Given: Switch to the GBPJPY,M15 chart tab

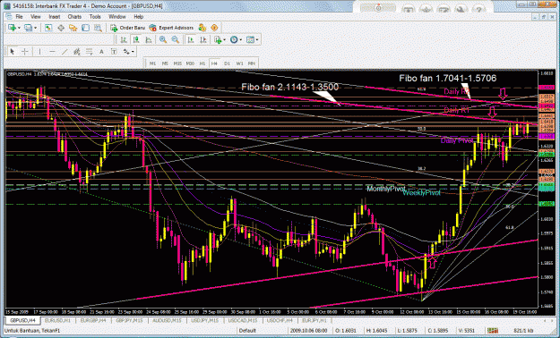Looking at the screenshot, I should tap(129, 320).
